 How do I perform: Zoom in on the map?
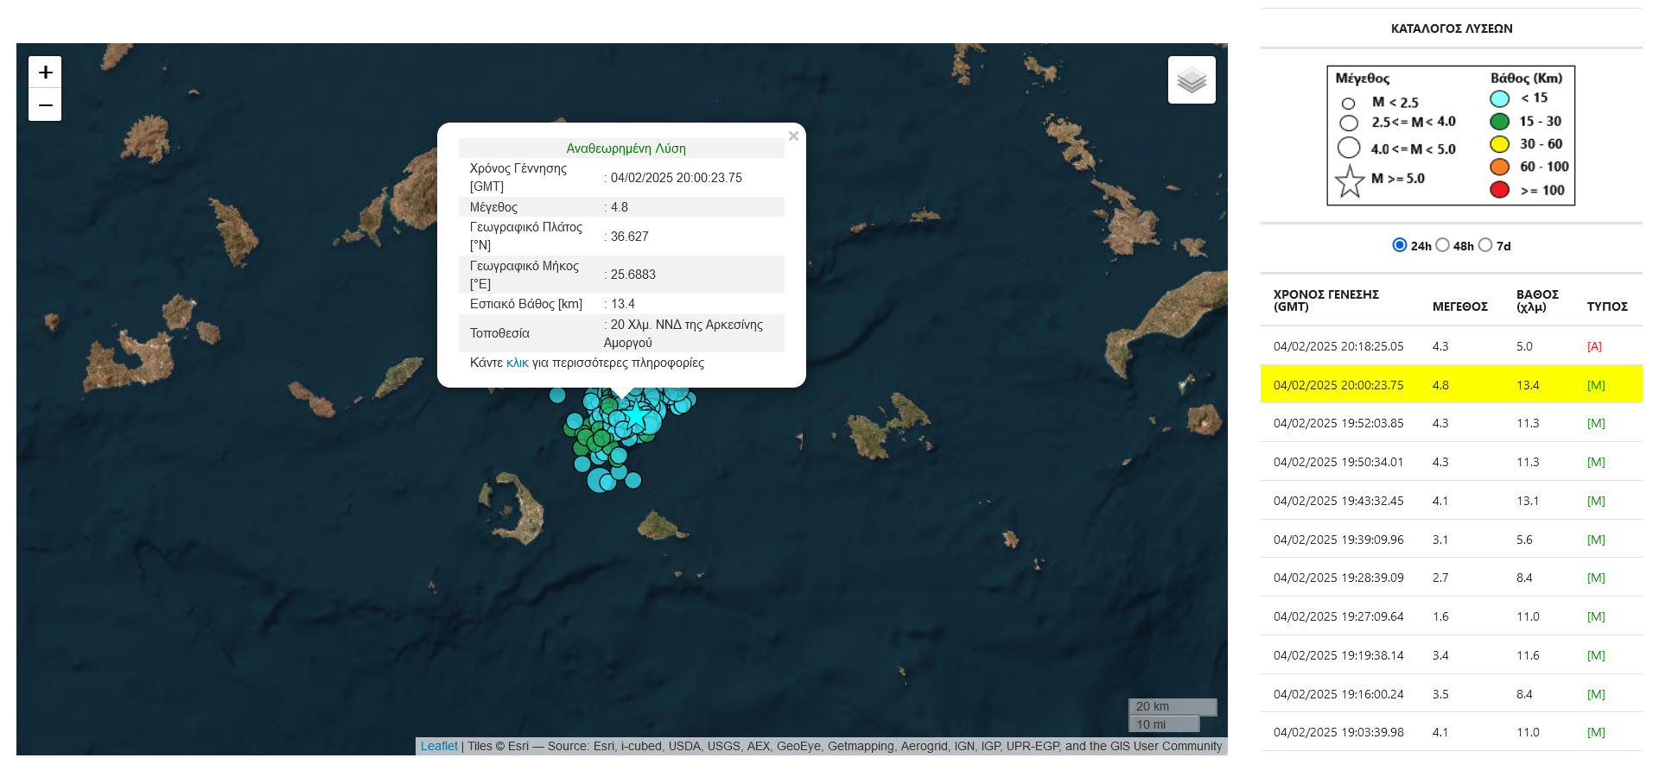(x=45, y=73)
